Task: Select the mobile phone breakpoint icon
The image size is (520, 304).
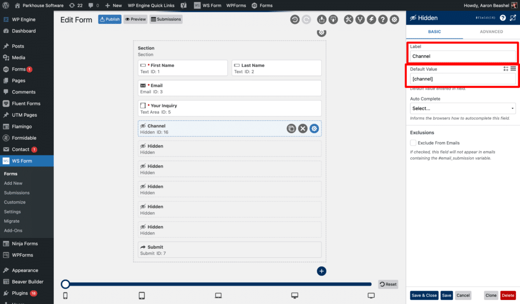Action: [65, 295]
